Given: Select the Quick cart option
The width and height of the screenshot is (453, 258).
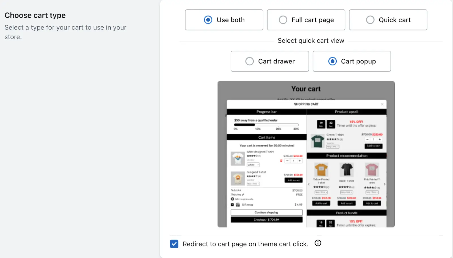Looking at the screenshot, I should 388,20.
